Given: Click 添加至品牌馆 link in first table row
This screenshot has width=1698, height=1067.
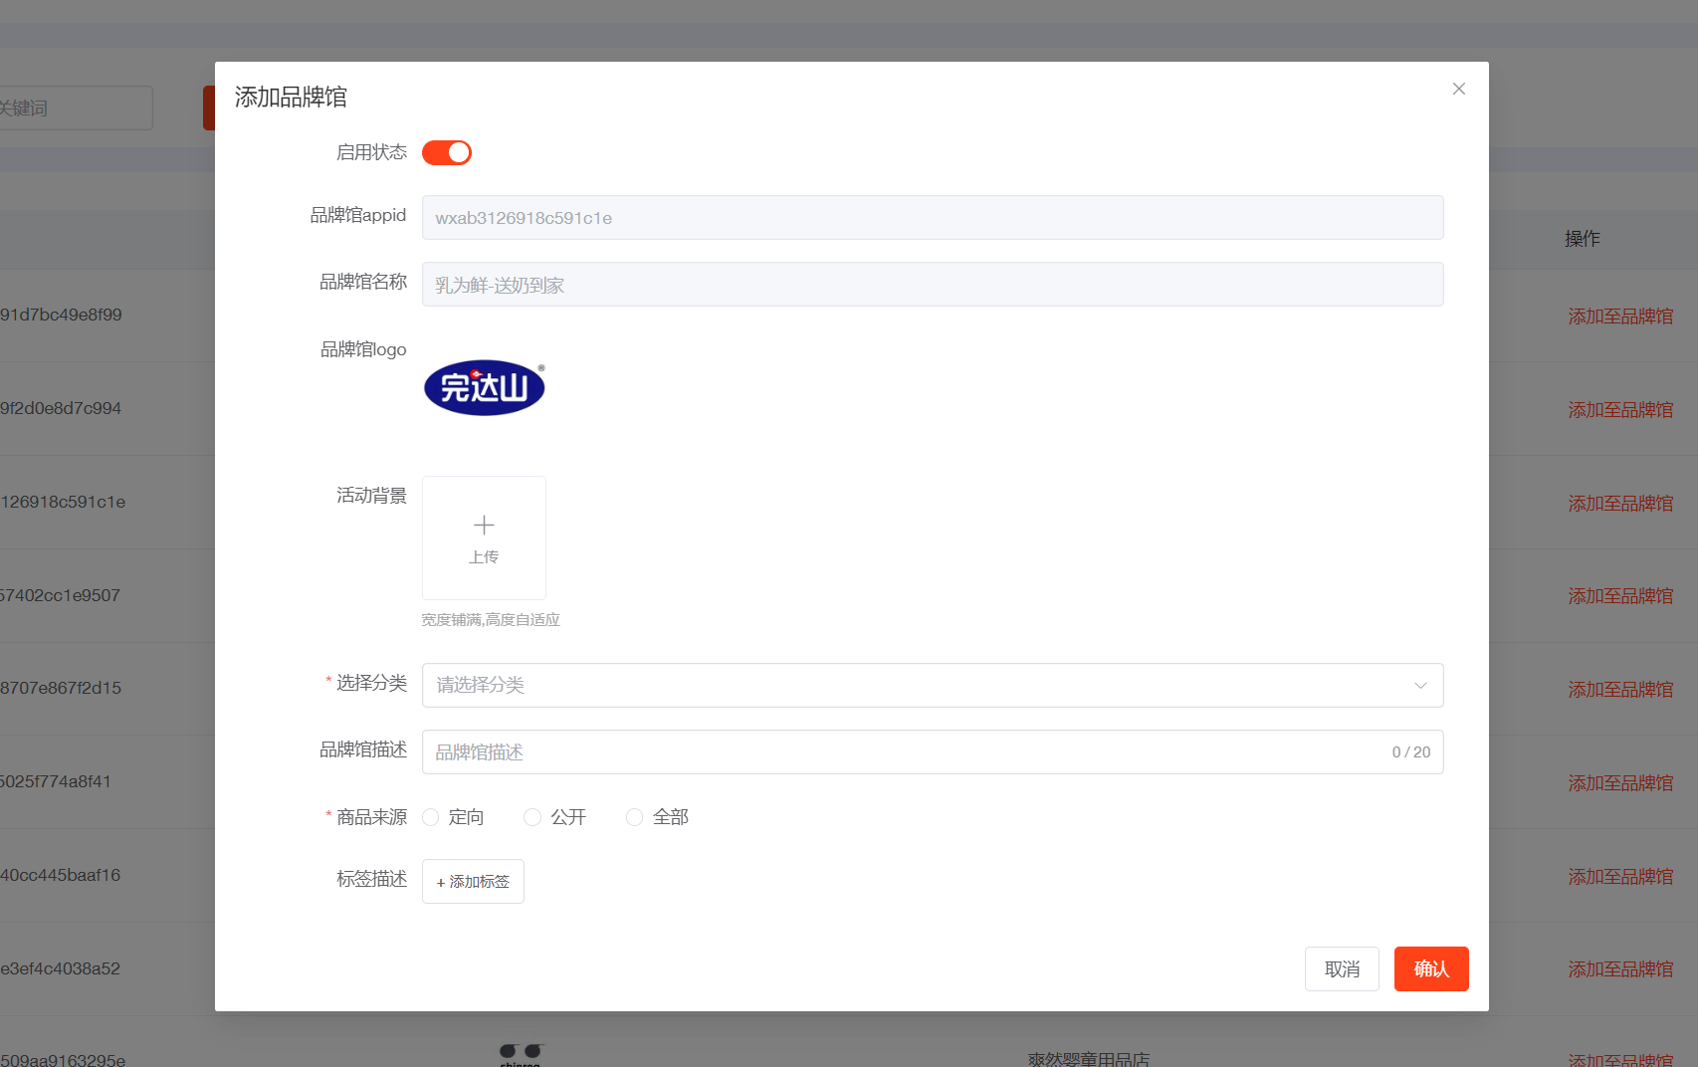Looking at the screenshot, I should click(x=1619, y=317).
